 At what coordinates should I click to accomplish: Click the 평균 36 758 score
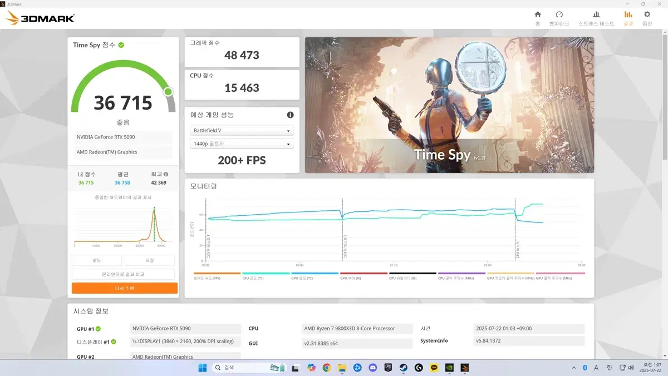(x=122, y=182)
